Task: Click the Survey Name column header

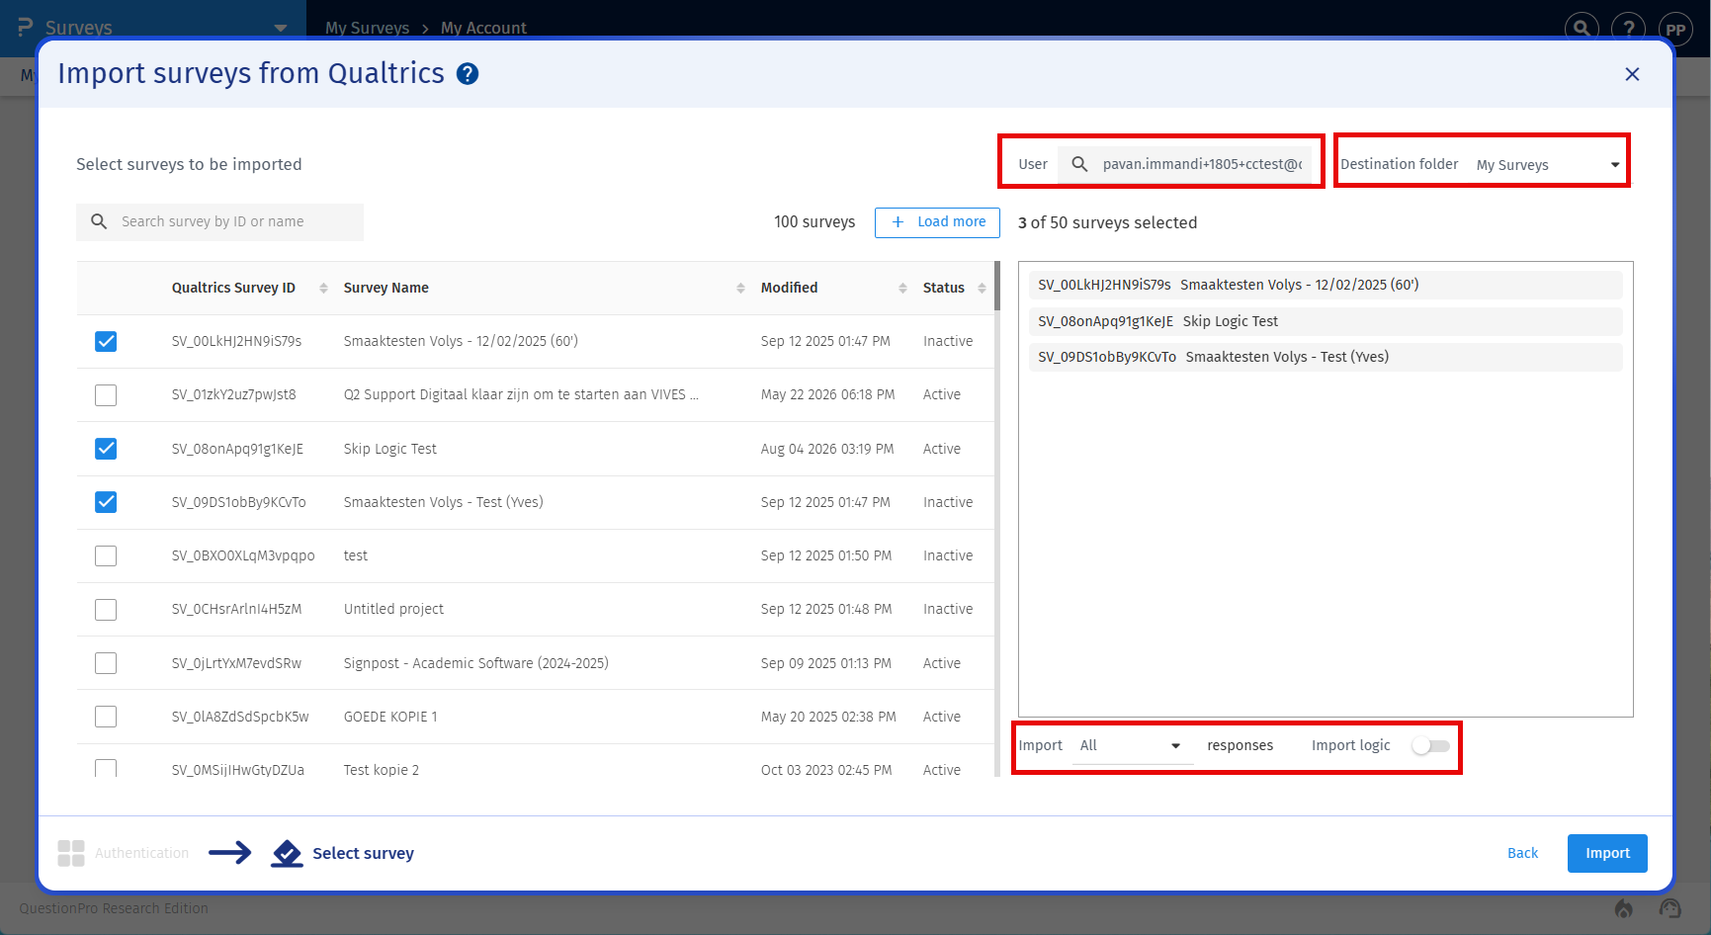Action: (x=385, y=288)
